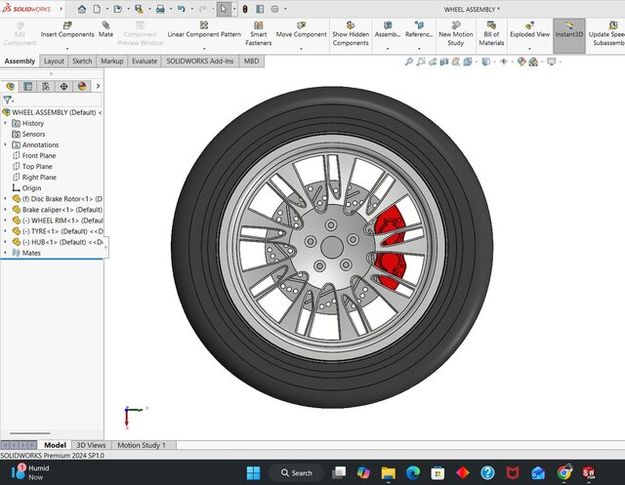Expand Disc Brake Rotor component
Viewport: 625px width, 485px height.
[x=5, y=198]
